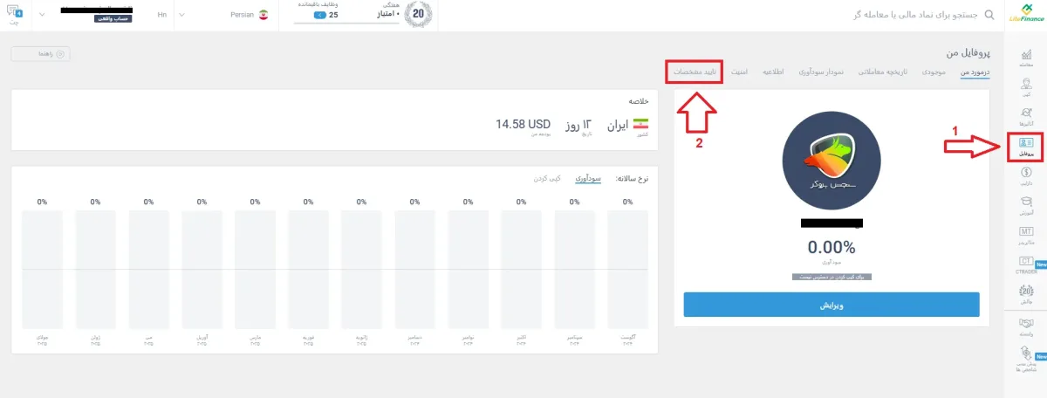Image resolution: width=1047 pixels, height=398 pixels.
Task: Click the جولای month chart bar
Action: coord(42,268)
